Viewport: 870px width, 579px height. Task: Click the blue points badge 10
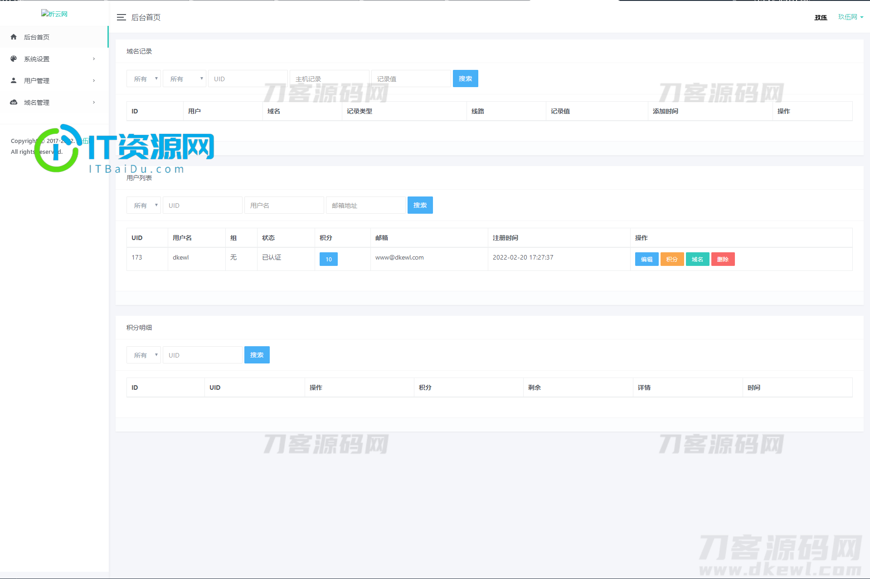pos(329,259)
